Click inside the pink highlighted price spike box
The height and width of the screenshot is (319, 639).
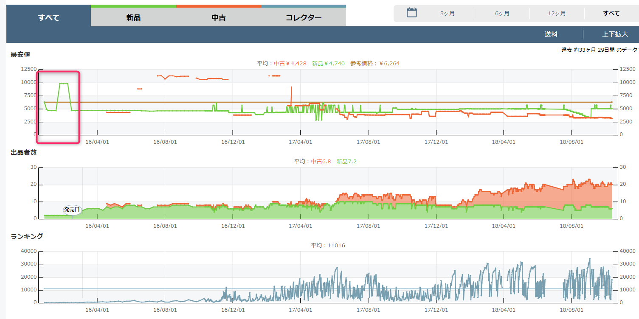pyautogui.click(x=58, y=107)
